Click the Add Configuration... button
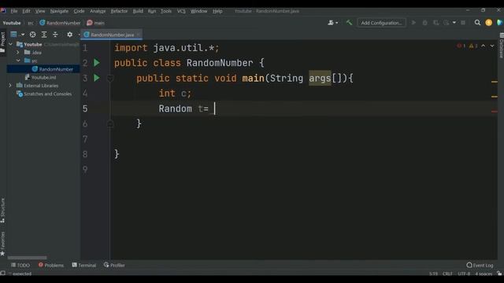 pyautogui.click(x=381, y=23)
